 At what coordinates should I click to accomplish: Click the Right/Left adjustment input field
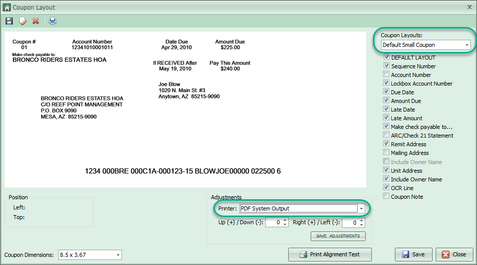(350, 223)
